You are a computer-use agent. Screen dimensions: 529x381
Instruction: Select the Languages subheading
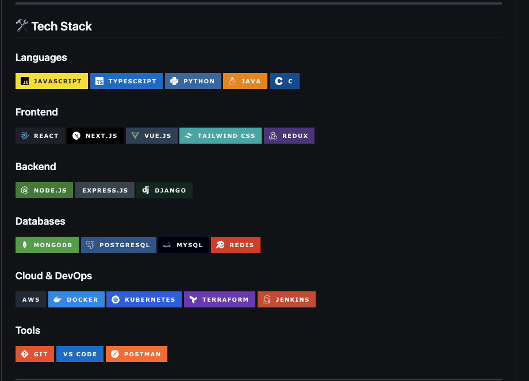41,57
